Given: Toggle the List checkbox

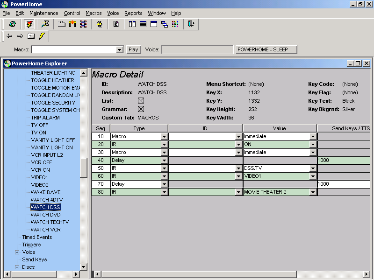Looking at the screenshot, I should click(x=141, y=101).
